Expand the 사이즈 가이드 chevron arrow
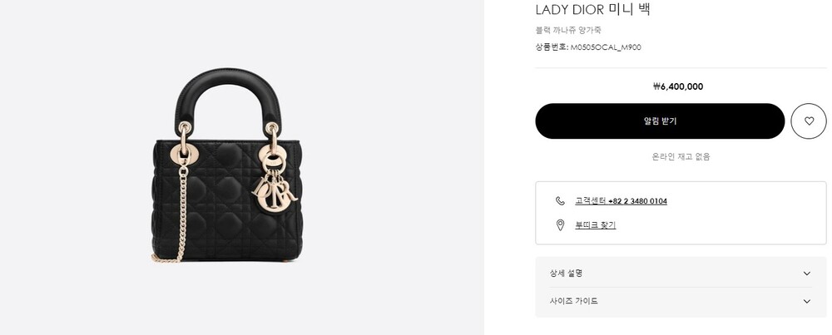The height and width of the screenshot is (335, 832). pos(806,301)
